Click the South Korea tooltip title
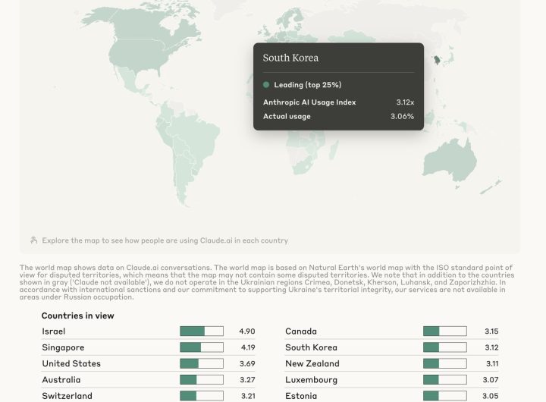Image resolution: width=546 pixels, height=402 pixels. point(290,58)
